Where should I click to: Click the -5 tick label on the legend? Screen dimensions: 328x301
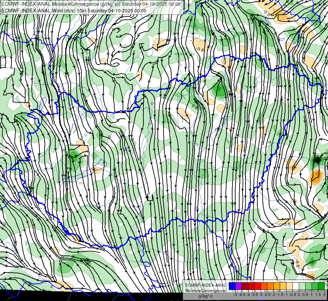click(235, 295)
